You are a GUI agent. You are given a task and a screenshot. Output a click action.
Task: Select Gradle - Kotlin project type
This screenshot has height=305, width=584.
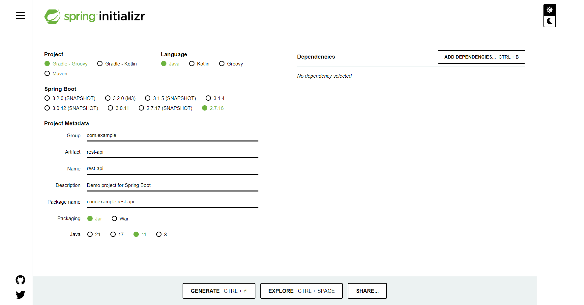(117, 64)
